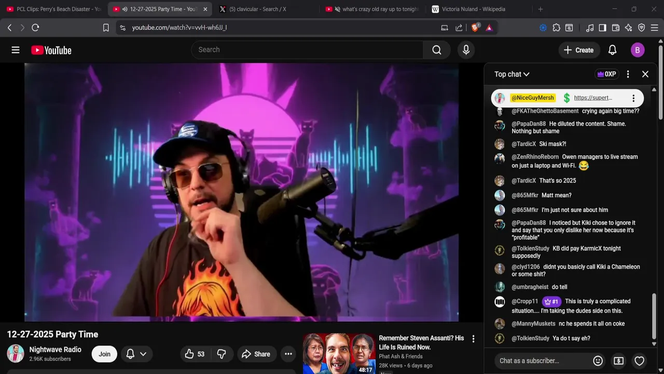This screenshot has height=374, width=664.
Task: Open options for Steven Assanti recommended video
Action: pos(473,339)
